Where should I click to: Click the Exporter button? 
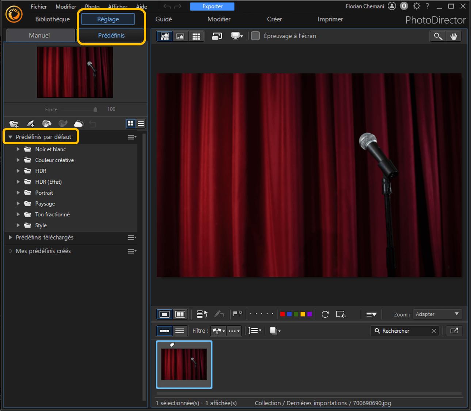212,6
